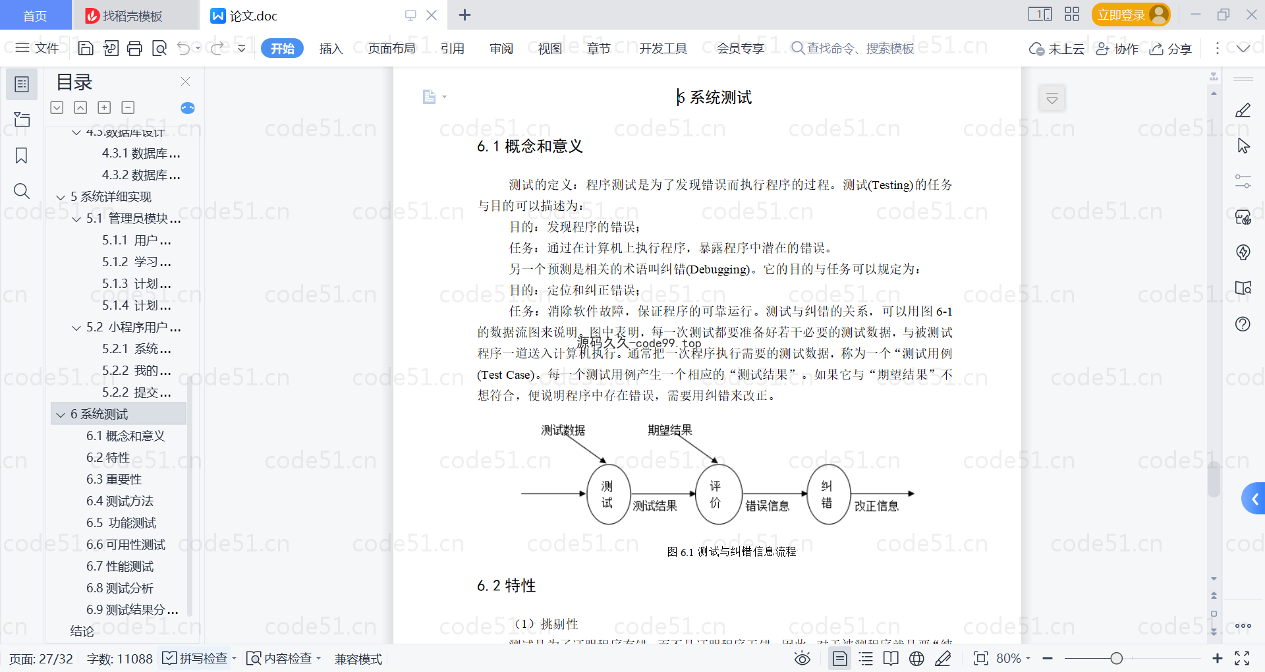This screenshot has width=1265, height=672.
Task: Open the 文件 menu
Action: point(38,48)
